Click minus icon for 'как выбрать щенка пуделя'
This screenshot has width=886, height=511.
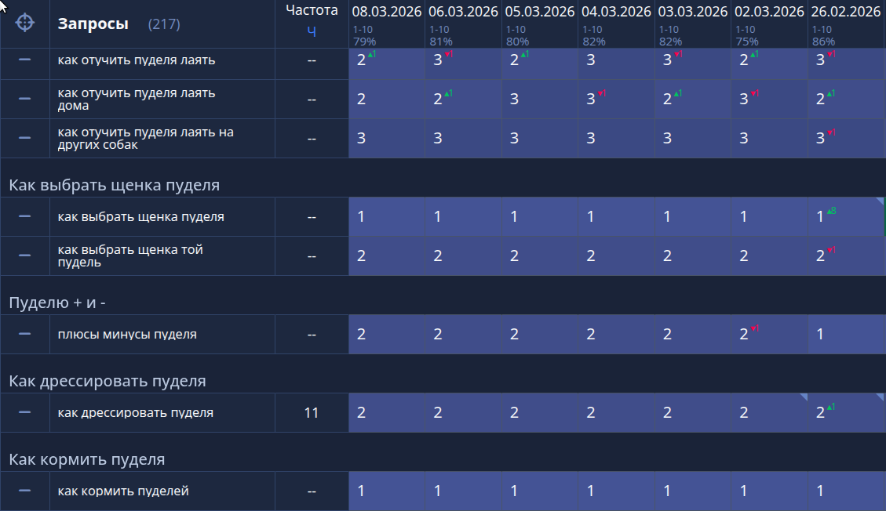point(25,216)
